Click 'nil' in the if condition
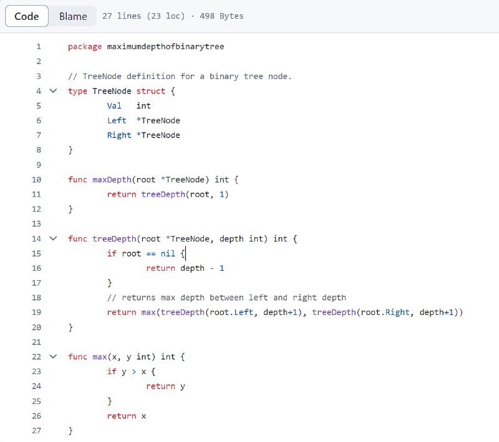Screen dimensions: 499x442 click(x=168, y=253)
